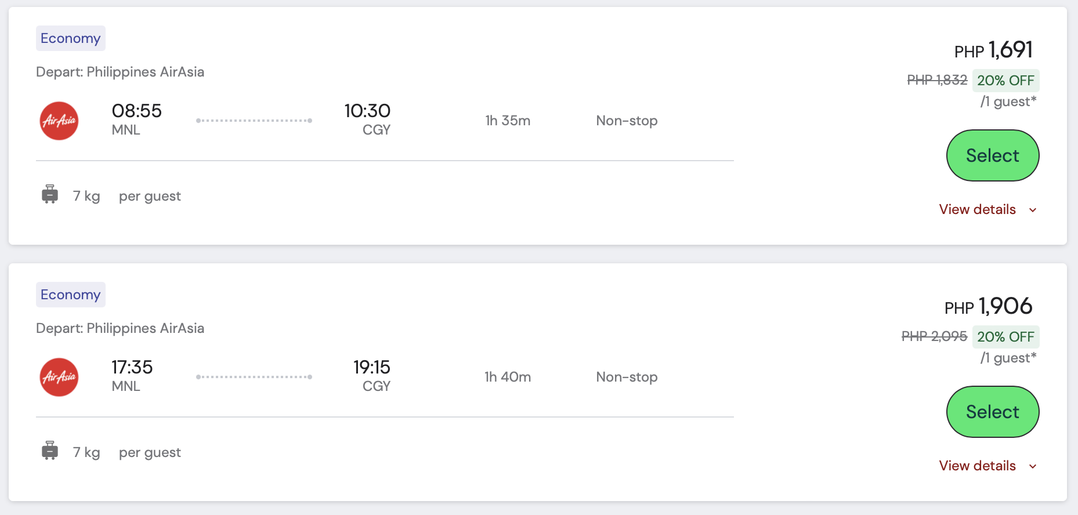The image size is (1078, 515).
Task: Click the 10:30 CGY arrival time
Action: coord(367,111)
